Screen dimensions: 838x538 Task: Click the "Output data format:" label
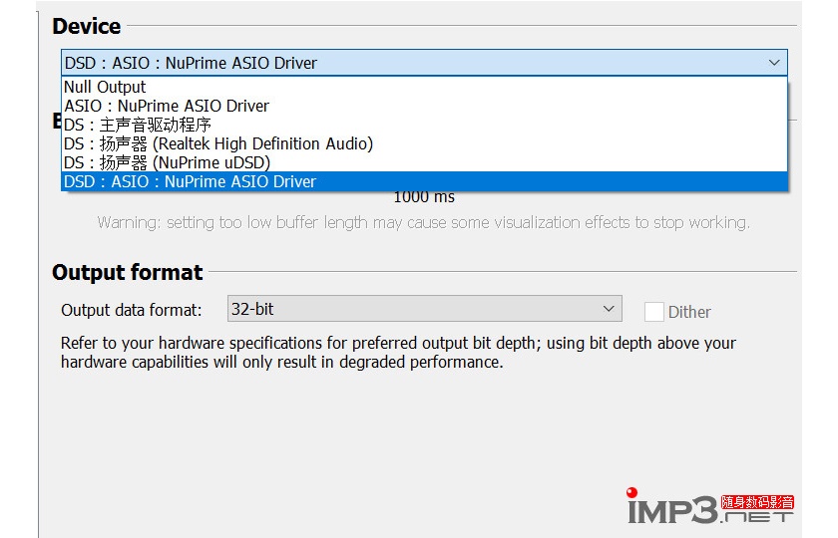[x=131, y=310]
